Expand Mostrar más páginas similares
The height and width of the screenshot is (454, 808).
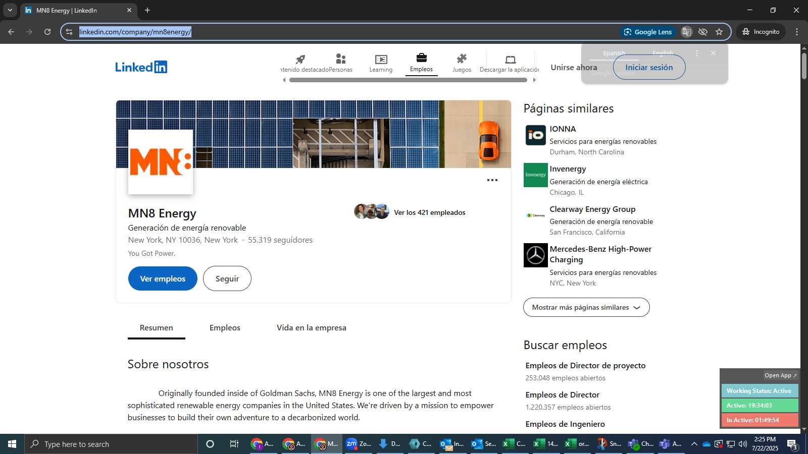586,307
